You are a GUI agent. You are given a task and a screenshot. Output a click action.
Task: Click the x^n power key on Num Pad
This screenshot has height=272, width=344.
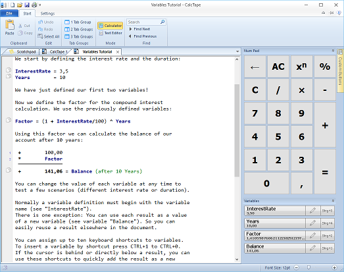[x=302, y=67]
